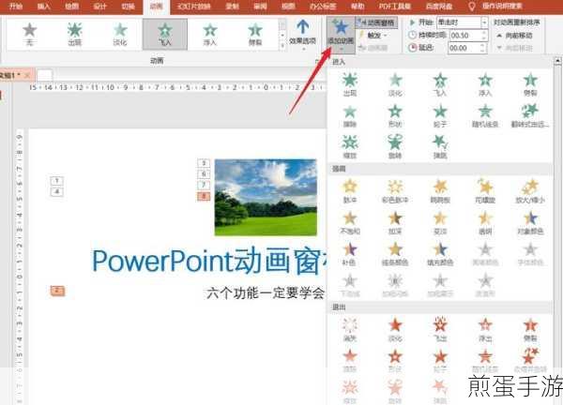Pick 加深 (Darken) emphasis effect
The width and height of the screenshot is (563, 405).
coord(395,222)
